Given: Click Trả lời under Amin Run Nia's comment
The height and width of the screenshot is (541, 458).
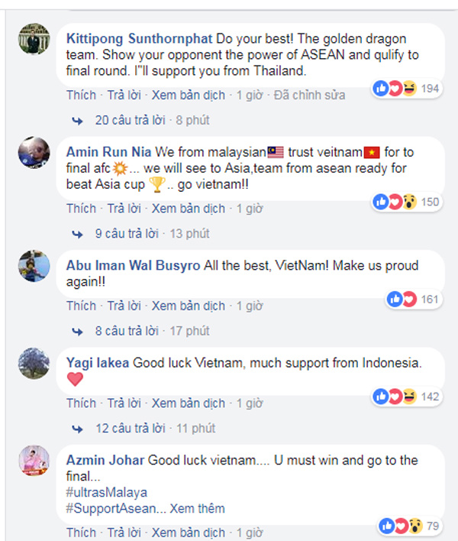Looking at the screenshot, I should click(x=124, y=209).
